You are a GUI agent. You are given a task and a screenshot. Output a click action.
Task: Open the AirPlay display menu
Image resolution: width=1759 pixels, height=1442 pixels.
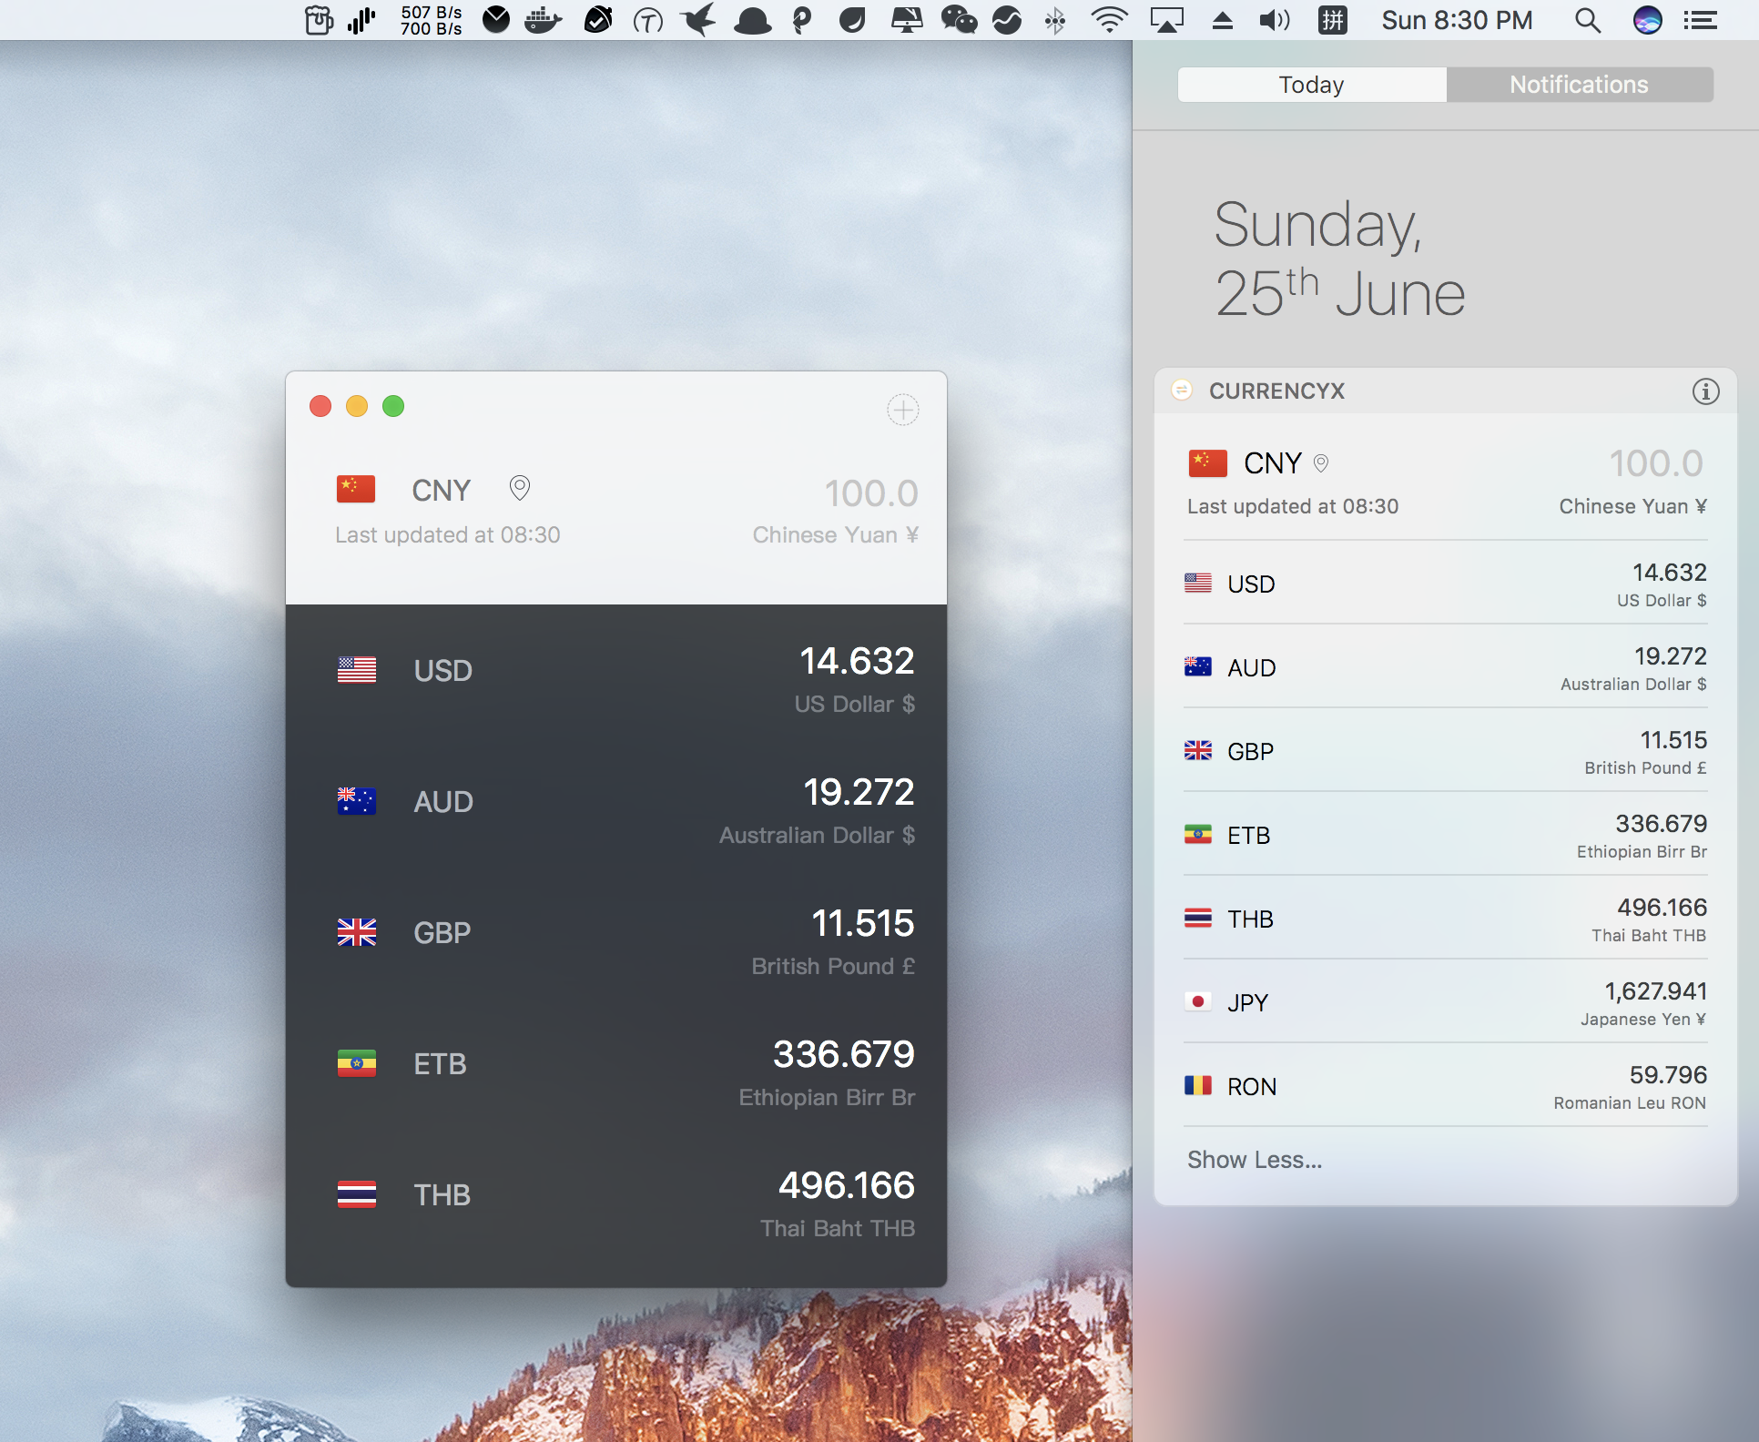tap(1166, 20)
